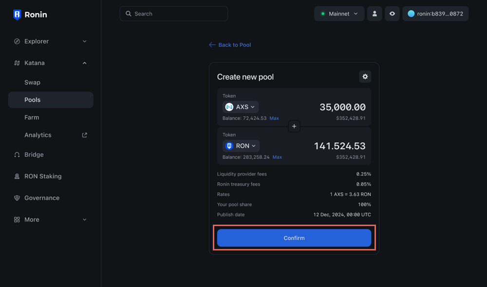This screenshot has width=487, height=287.
Task: Click the RON Staking icon in sidebar
Action: (x=18, y=176)
